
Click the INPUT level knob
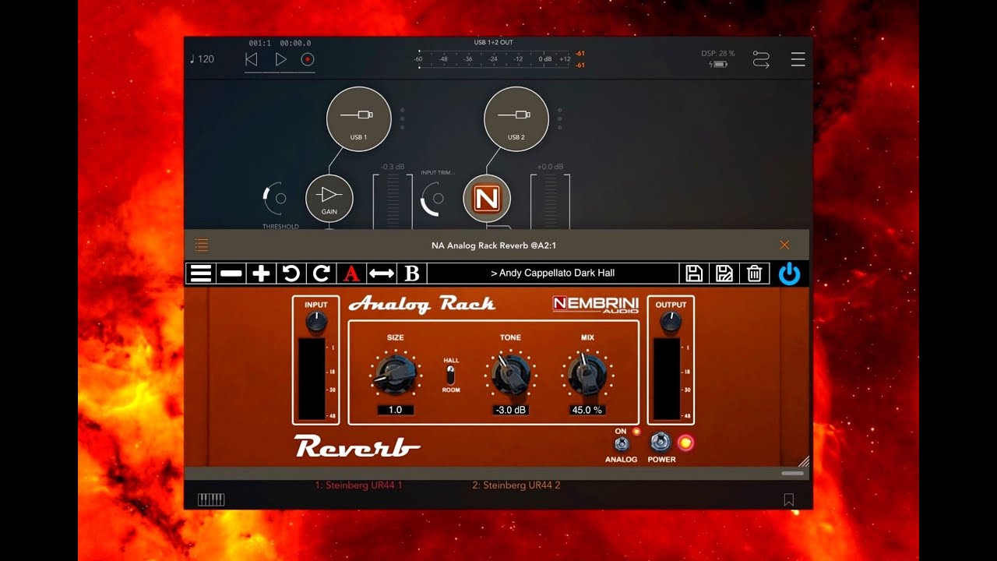tap(316, 321)
